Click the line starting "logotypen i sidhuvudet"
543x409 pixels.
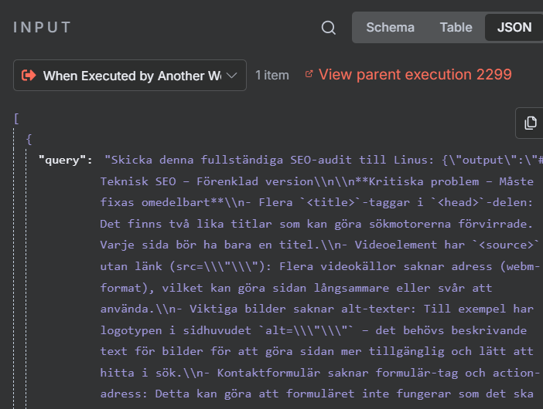(317, 330)
